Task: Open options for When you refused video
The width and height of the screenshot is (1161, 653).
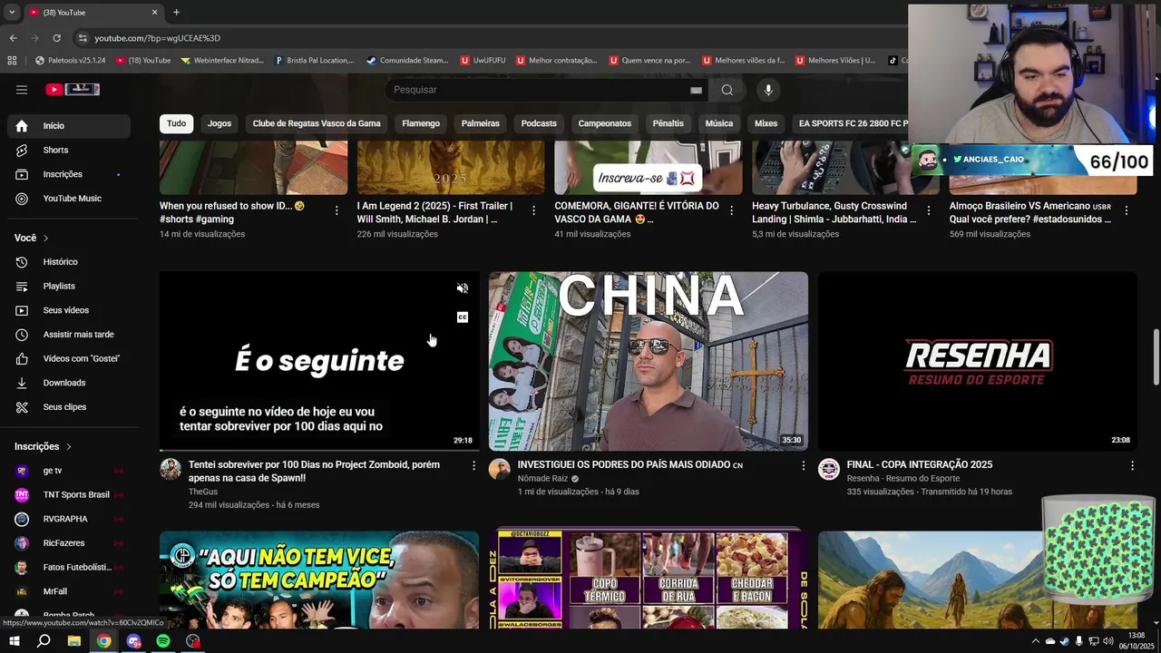Action: click(x=337, y=210)
